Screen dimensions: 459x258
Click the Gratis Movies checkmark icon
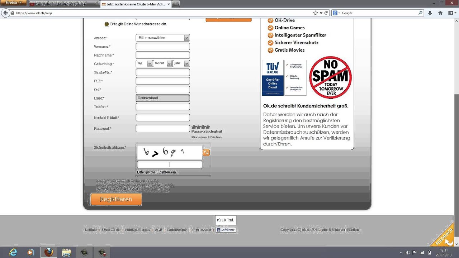(271, 50)
